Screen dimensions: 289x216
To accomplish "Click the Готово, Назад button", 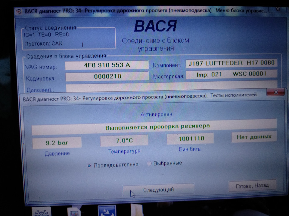I will pos(252,186).
